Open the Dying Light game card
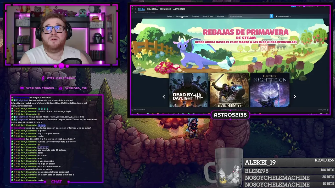 229,90
